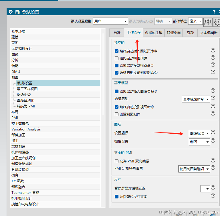Toggle 允许 PMI 双向编辑 checkbox
The height and width of the screenshot is (216, 220).
click(116, 161)
